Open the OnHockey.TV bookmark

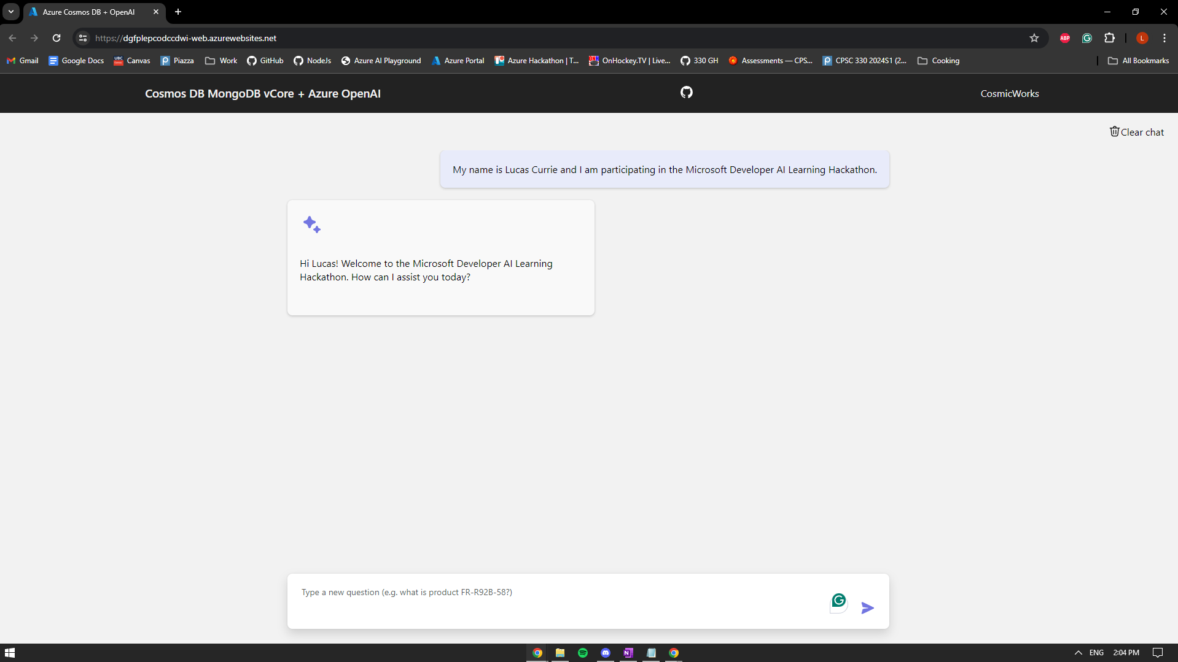coord(630,61)
